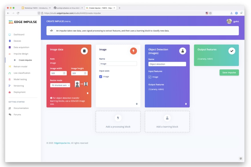The image size is (251, 167).
Task: Open Versioning in sidebar
Action: click(x=19, y=86)
